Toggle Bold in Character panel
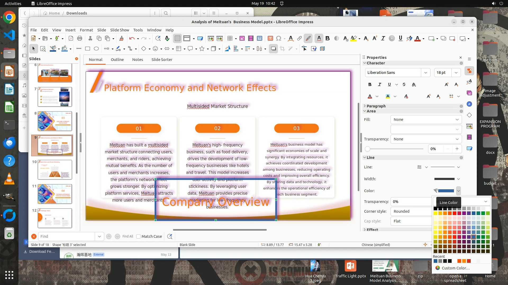 tap(370, 84)
